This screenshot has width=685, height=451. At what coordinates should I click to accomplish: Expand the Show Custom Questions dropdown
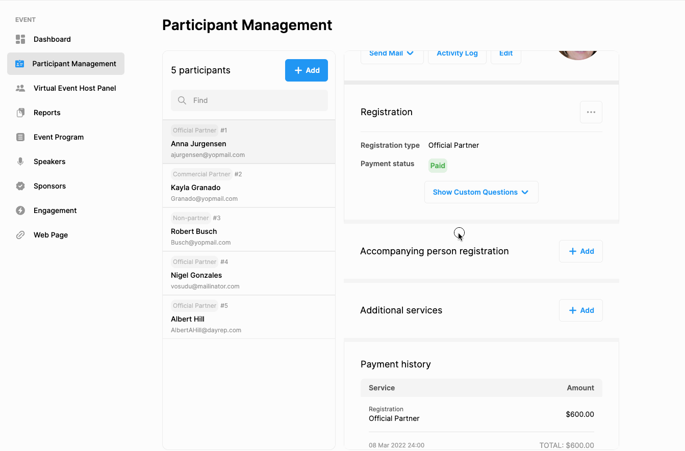(x=481, y=192)
